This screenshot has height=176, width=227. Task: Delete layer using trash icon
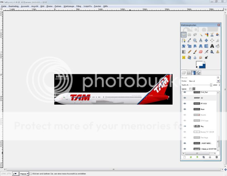click(217, 157)
